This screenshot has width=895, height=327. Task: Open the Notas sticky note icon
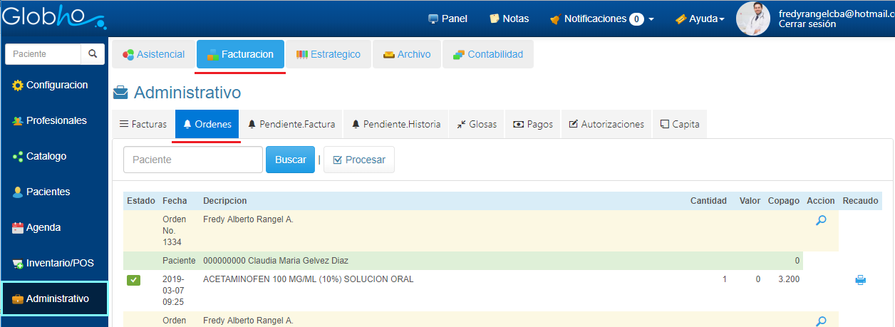[x=495, y=19]
